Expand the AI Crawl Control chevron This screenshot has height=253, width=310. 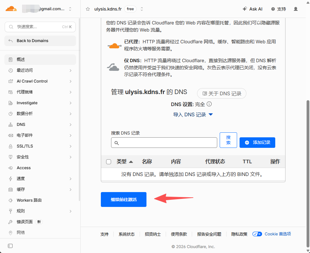70,81
